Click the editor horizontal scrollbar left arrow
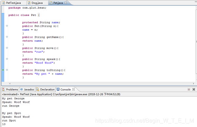Screen dimensions: 197x127 click(x=10, y=83)
